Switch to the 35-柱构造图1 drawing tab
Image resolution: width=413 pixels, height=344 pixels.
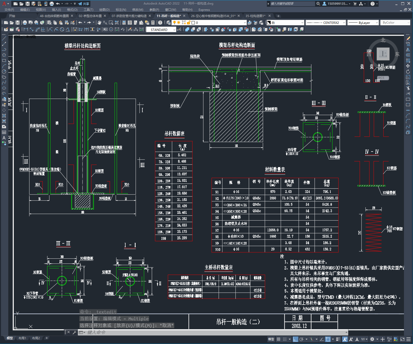255,16
